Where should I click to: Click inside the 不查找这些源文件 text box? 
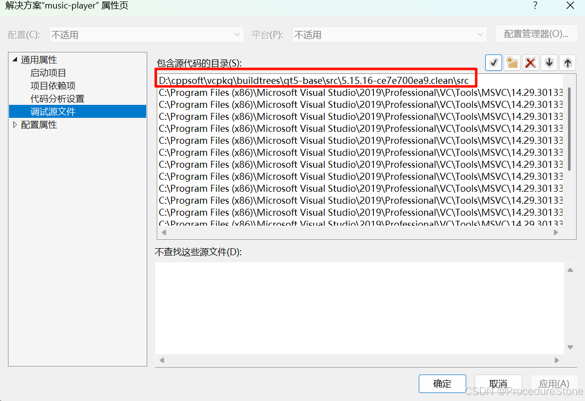(360, 308)
